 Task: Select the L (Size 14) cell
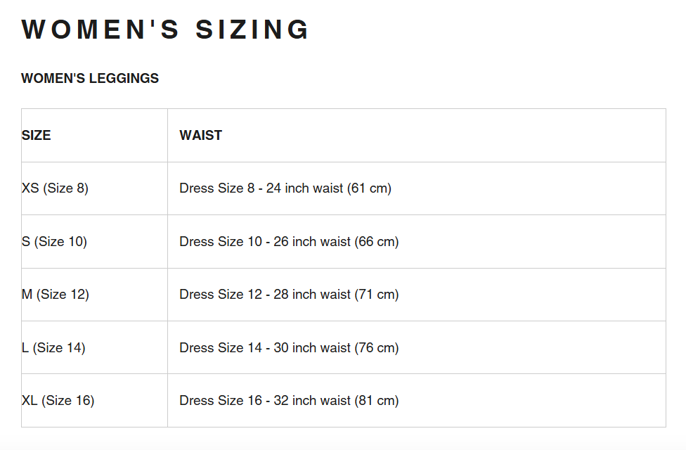(x=53, y=347)
